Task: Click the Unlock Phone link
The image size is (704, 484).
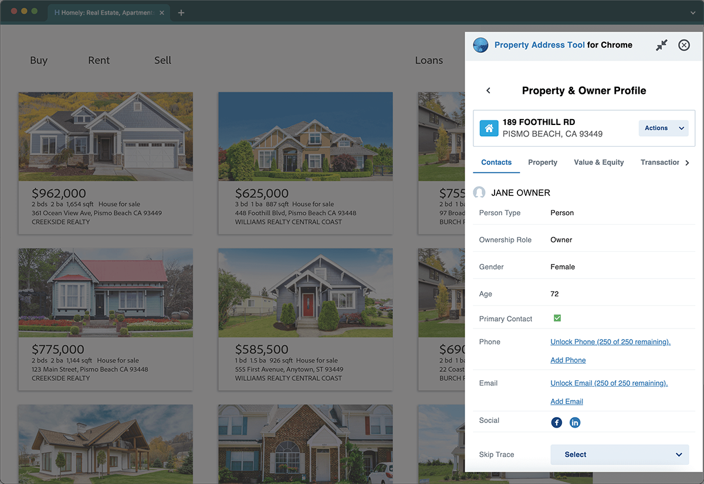Action: (610, 341)
